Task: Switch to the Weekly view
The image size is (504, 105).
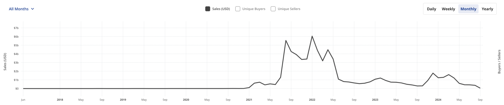Action: pyautogui.click(x=448, y=9)
